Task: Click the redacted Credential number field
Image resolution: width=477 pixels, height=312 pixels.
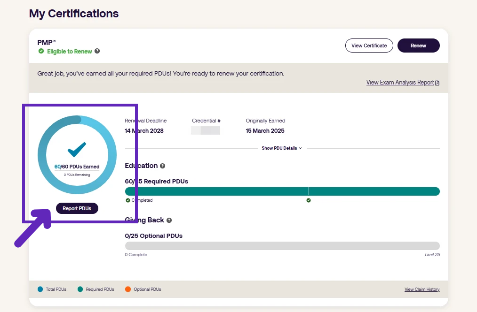Action: (x=206, y=130)
